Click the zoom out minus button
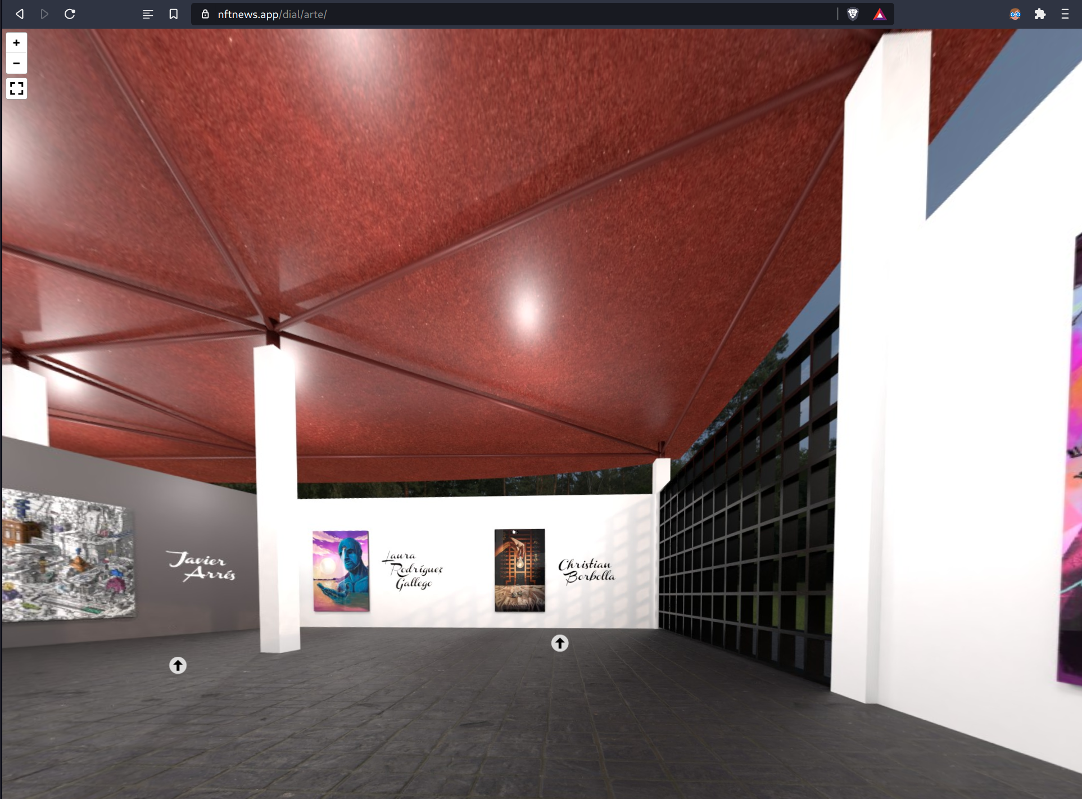 [x=16, y=64]
